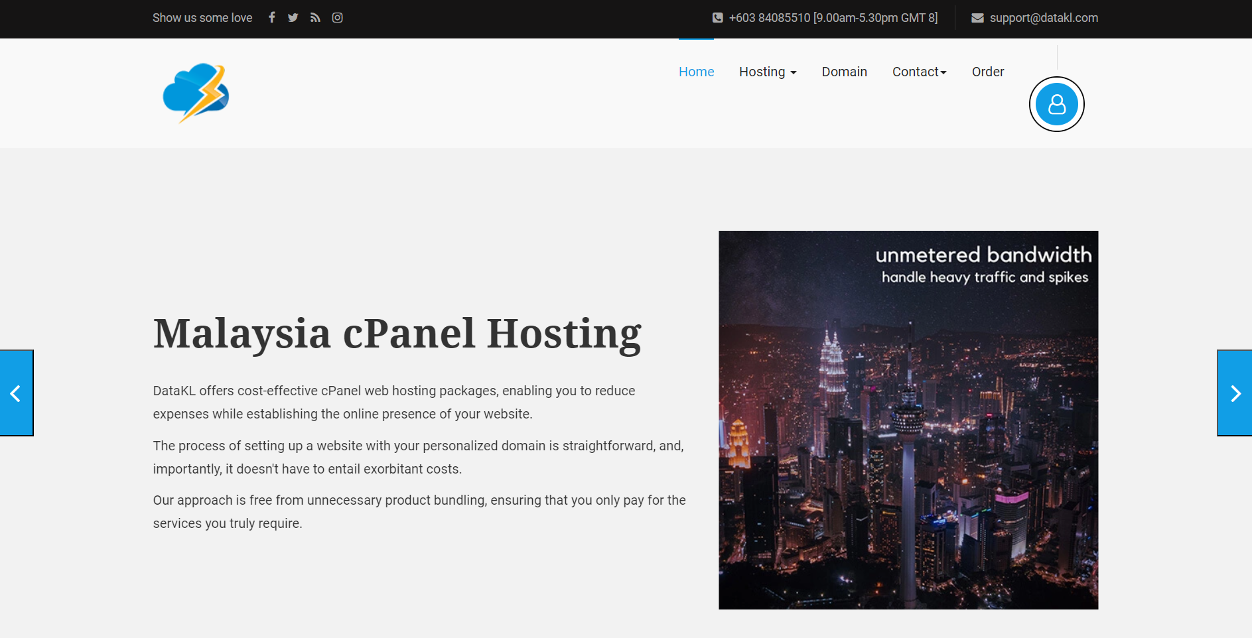The image size is (1252, 638).
Task: Expand the Hosting dropdown menu
Action: click(768, 72)
